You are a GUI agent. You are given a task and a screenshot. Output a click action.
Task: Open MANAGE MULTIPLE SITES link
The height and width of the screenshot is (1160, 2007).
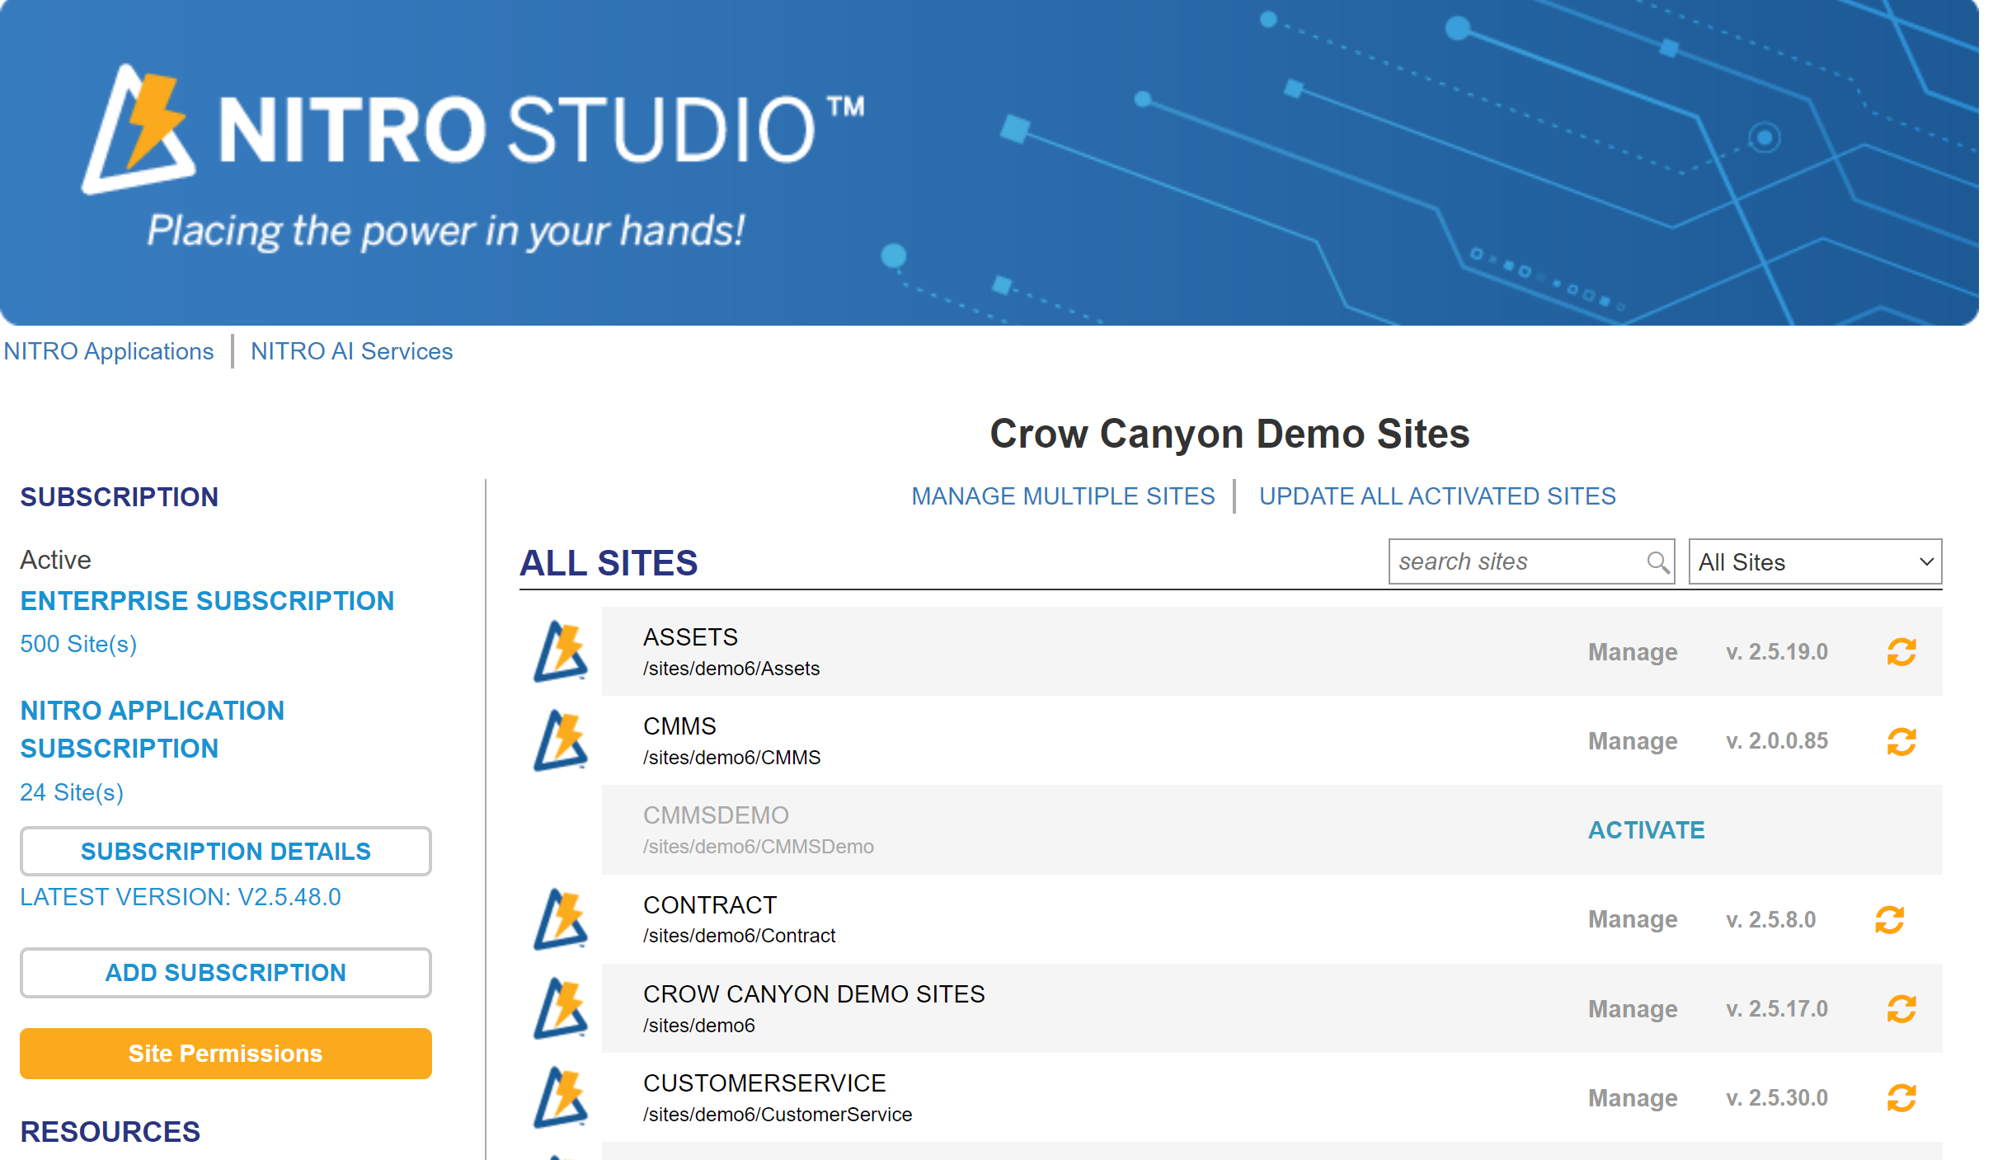tap(1063, 496)
